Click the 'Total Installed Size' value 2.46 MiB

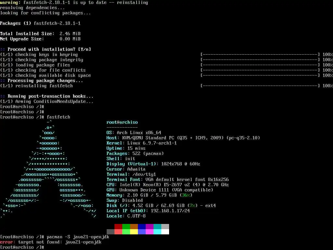(x=70, y=34)
